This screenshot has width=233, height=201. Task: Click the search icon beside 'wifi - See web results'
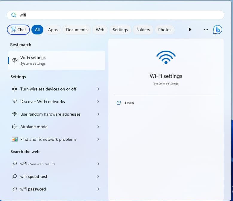coord(15,164)
